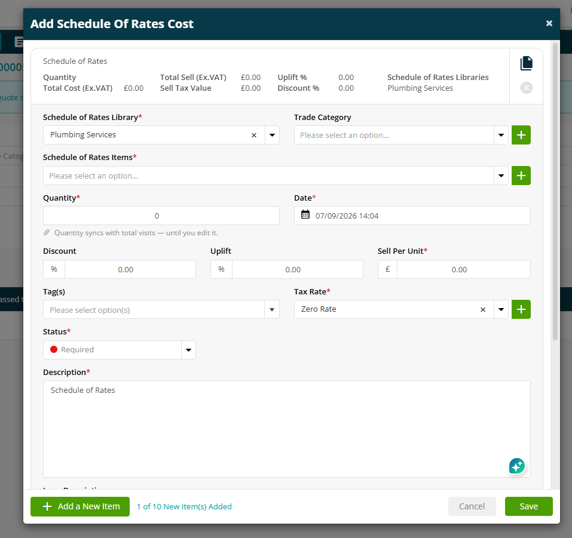Click the grey circular remove icon
Screen dimensions: 572x538
pos(526,88)
